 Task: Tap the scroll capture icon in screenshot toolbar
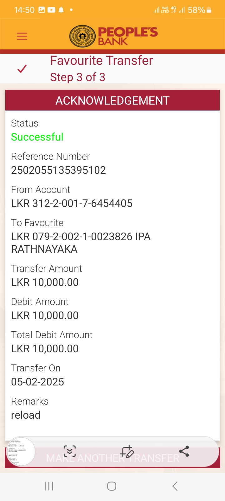coord(70,451)
